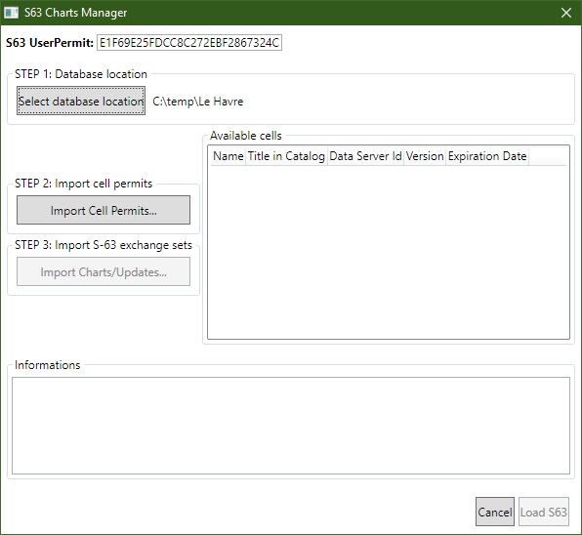Click the S63 UserPermit label

[x=50, y=43]
